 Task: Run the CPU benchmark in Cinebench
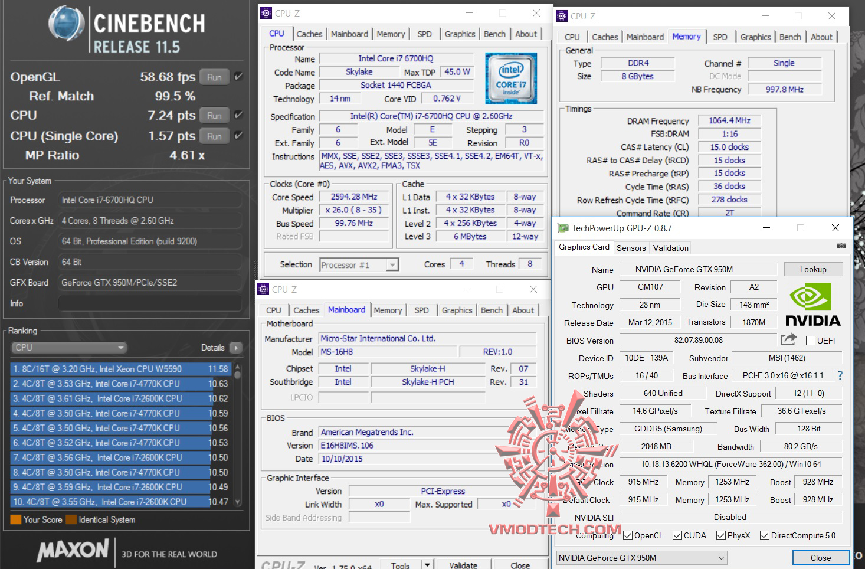pyautogui.click(x=214, y=115)
